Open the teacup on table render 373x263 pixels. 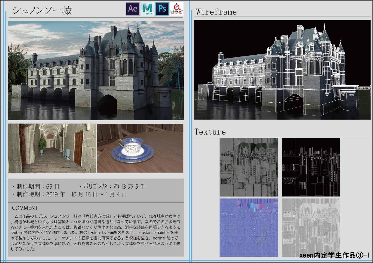[x=140, y=148]
